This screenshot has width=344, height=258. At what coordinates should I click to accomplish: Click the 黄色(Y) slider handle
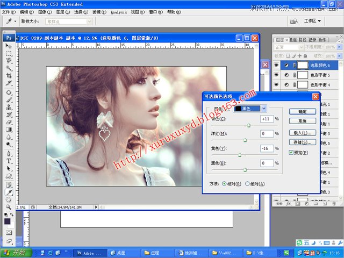pos(240,155)
